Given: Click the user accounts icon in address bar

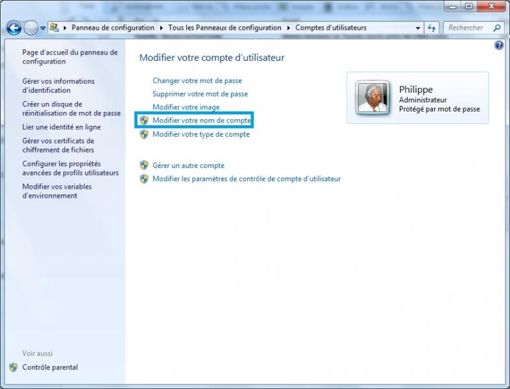Looking at the screenshot, I should tap(55, 28).
